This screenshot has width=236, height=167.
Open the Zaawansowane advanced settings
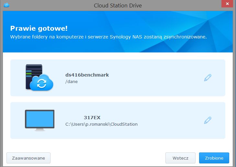click(x=28, y=158)
